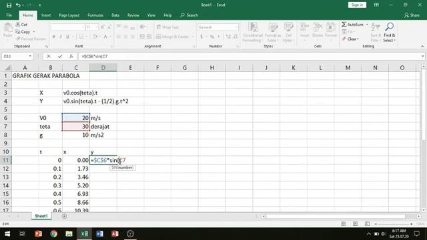The width and height of the screenshot is (427, 240).
Task: Confirm the formula with the checkmark icon
Action: tap(60, 56)
